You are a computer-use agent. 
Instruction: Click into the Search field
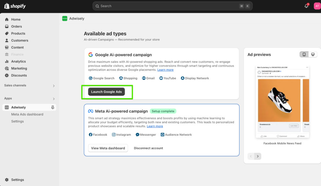pos(172,6)
